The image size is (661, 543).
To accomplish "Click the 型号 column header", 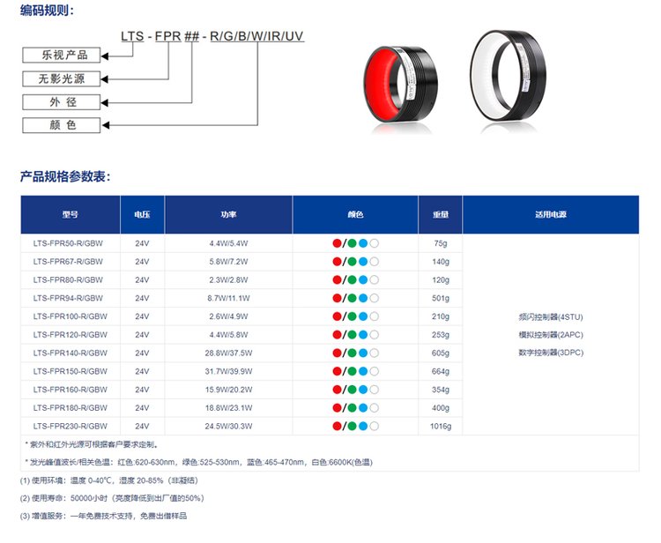I will pyautogui.click(x=71, y=215).
